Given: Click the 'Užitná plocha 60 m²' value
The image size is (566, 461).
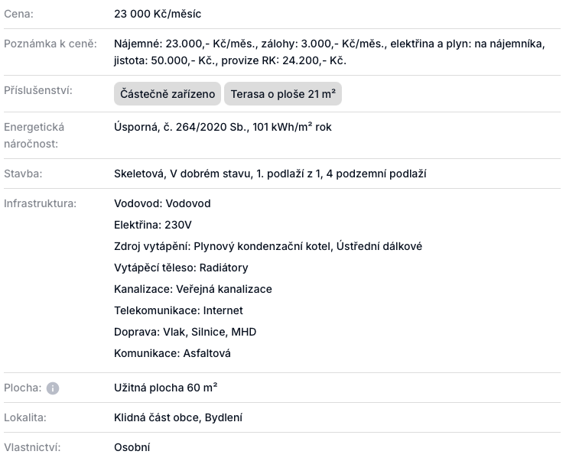Looking at the screenshot, I should (166, 388).
